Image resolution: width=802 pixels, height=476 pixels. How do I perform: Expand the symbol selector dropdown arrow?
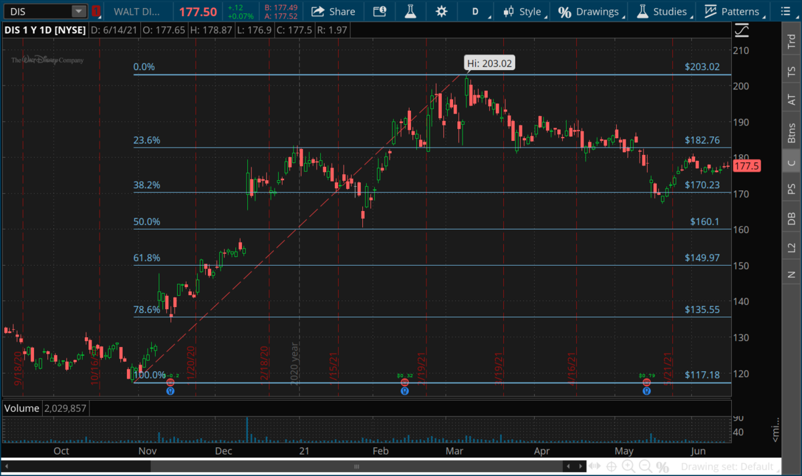(79, 11)
